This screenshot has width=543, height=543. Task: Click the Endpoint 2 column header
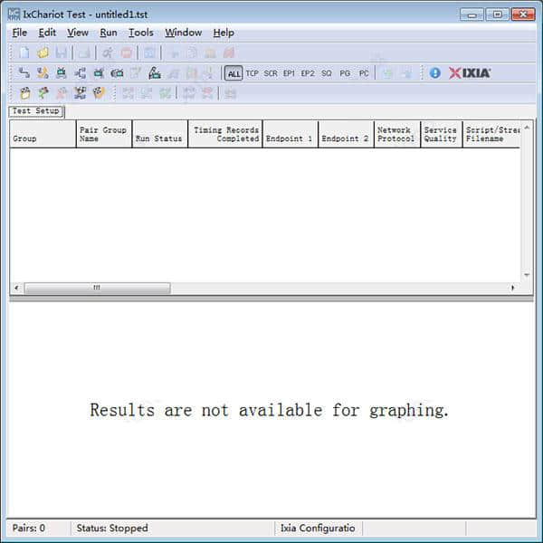tap(346, 134)
